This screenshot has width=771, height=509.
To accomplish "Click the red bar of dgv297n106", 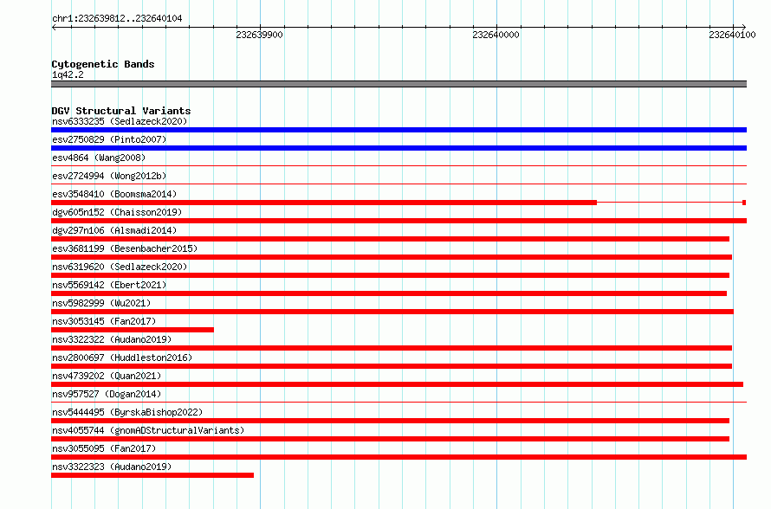I will tap(391, 239).
